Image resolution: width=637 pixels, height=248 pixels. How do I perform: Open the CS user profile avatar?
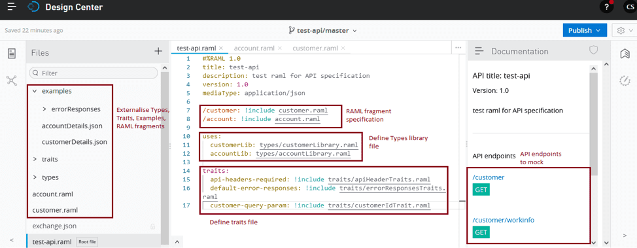(x=630, y=7)
